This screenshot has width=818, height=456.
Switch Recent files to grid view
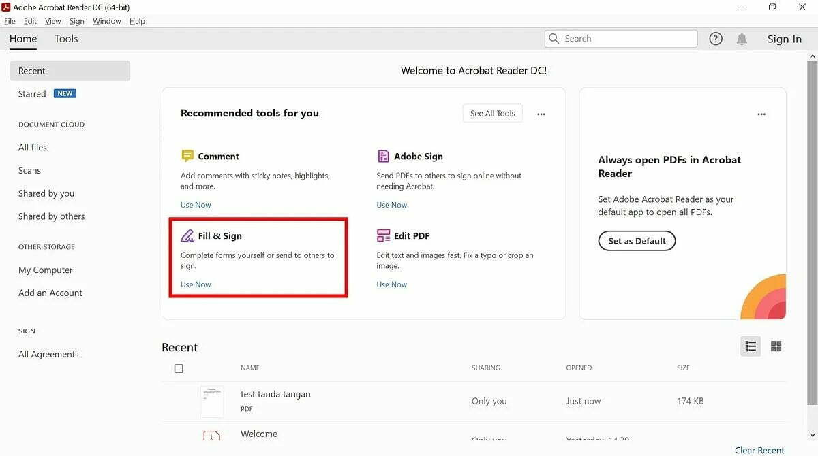[x=776, y=346]
